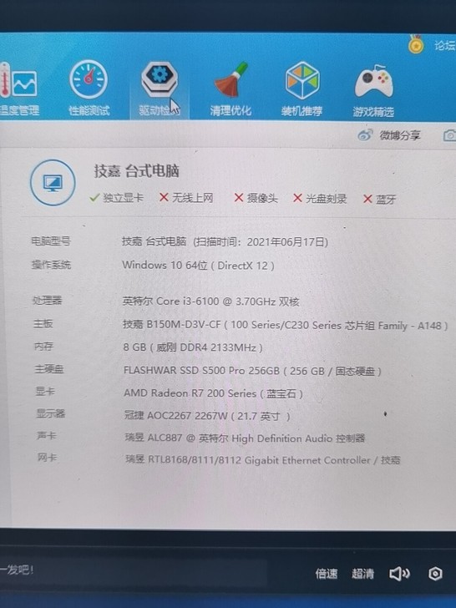Click the screenshot camera icon

[x=449, y=135]
